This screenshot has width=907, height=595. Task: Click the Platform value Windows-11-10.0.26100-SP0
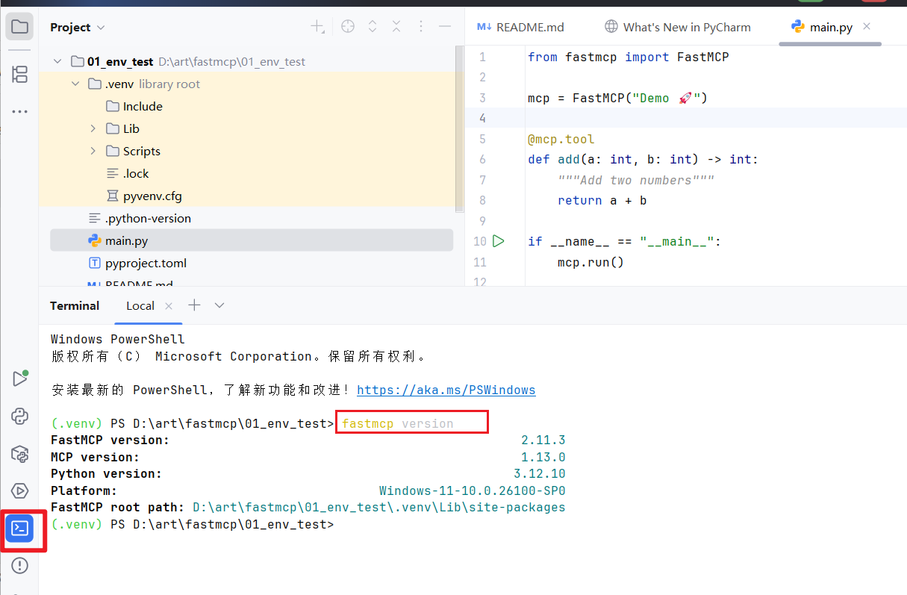473,490
